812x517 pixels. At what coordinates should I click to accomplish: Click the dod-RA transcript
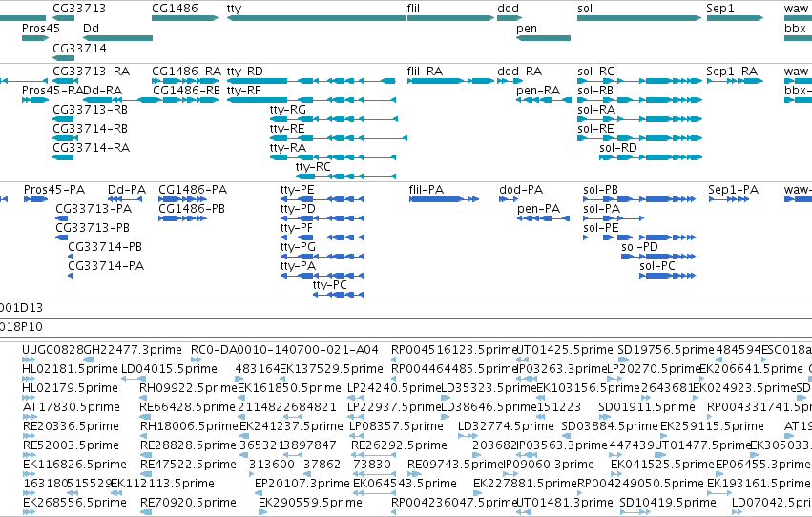pos(510,81)
